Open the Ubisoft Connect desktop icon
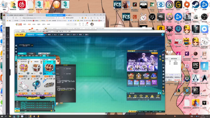The height and width of the screenshot is (118, 210). pos(169,5)
